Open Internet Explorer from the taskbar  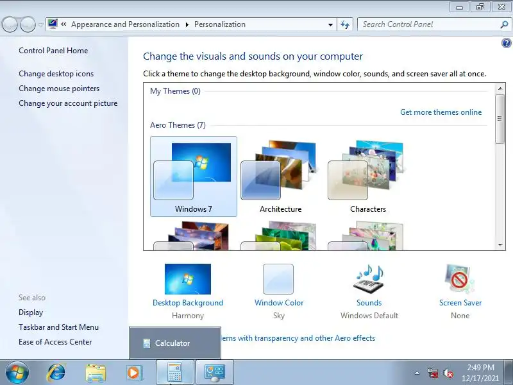click(56, 373)
